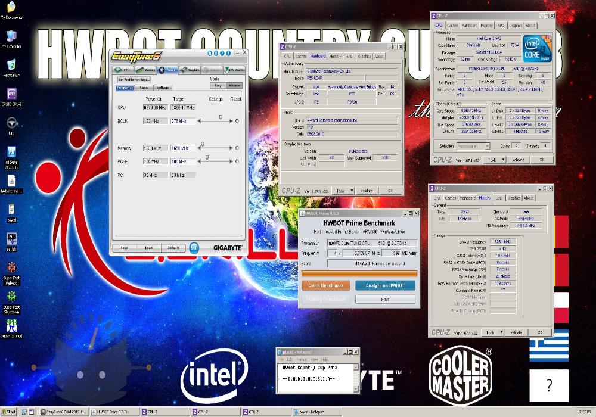This screenshot has height=417, width=596.
Task: Open Tools dropdown arrow in Mainboard CPU-Z window
Action: 352,191
